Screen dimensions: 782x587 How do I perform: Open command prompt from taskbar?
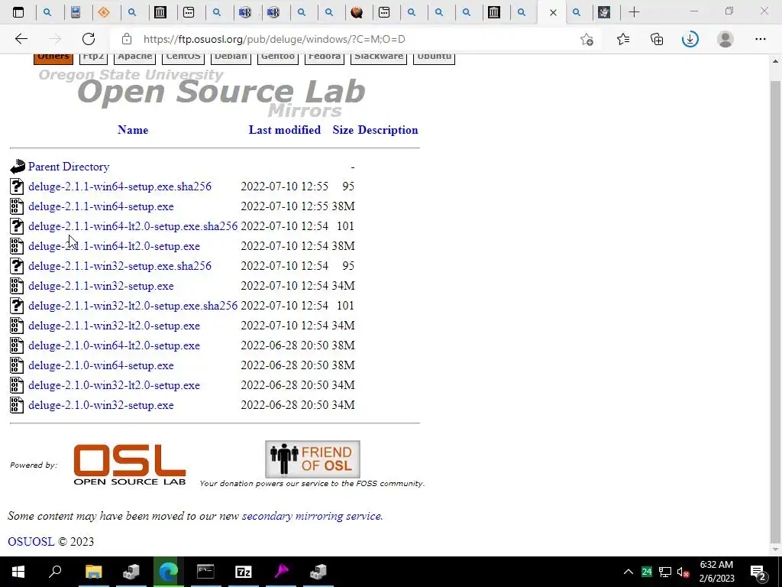tap(205, 572)
